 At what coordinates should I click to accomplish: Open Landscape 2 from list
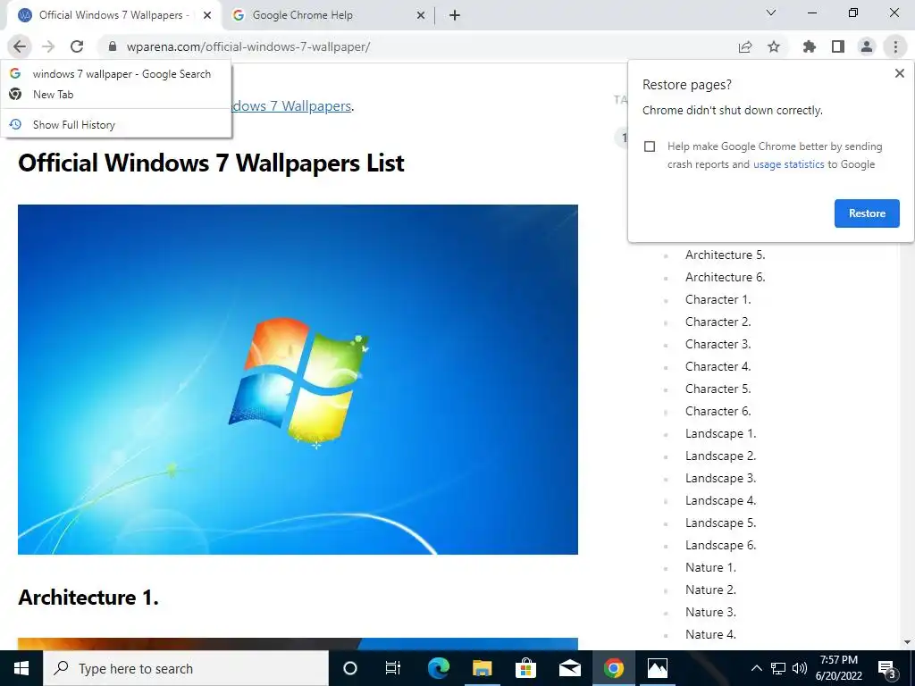click(x=721, y=456)
